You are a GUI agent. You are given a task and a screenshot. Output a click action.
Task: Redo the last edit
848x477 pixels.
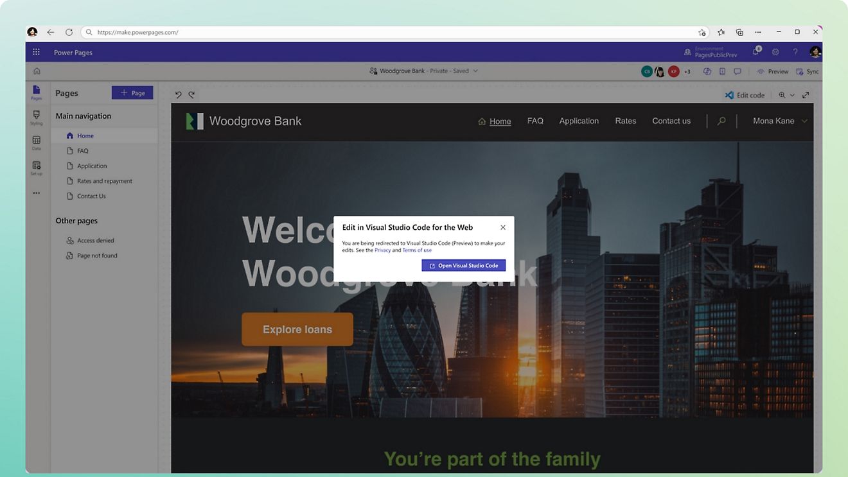coord(191,94)
